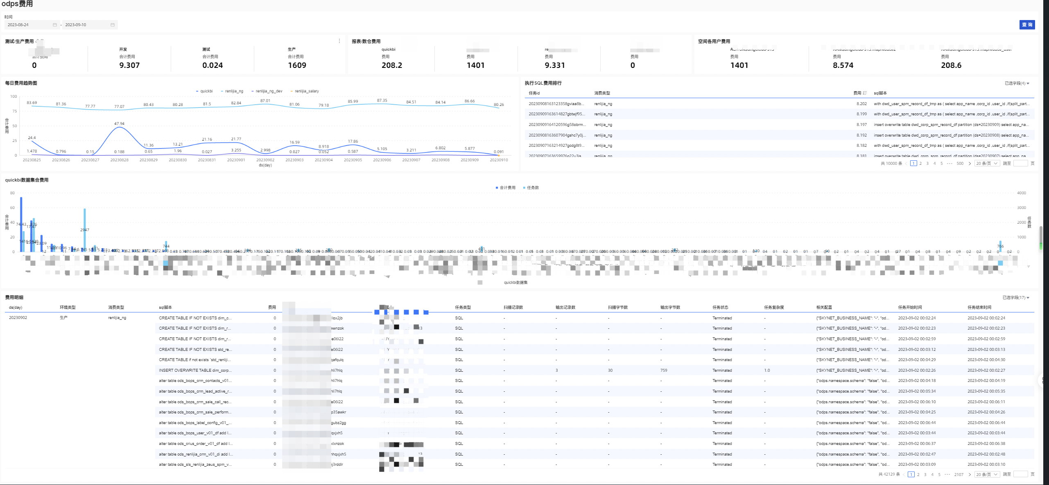1049x485 pixels.
Task: Open end date calendar icon
Action: click(x=113, y=25)
